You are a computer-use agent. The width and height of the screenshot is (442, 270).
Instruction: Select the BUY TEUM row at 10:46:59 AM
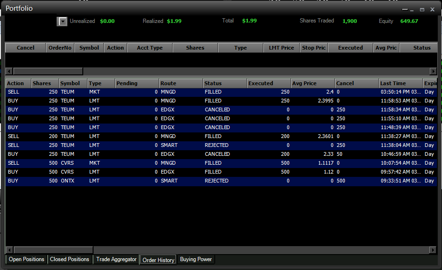click(x=221, y=154)
